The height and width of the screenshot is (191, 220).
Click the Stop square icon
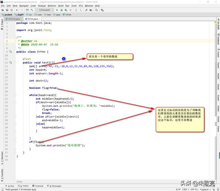click(x=70, y=10)
